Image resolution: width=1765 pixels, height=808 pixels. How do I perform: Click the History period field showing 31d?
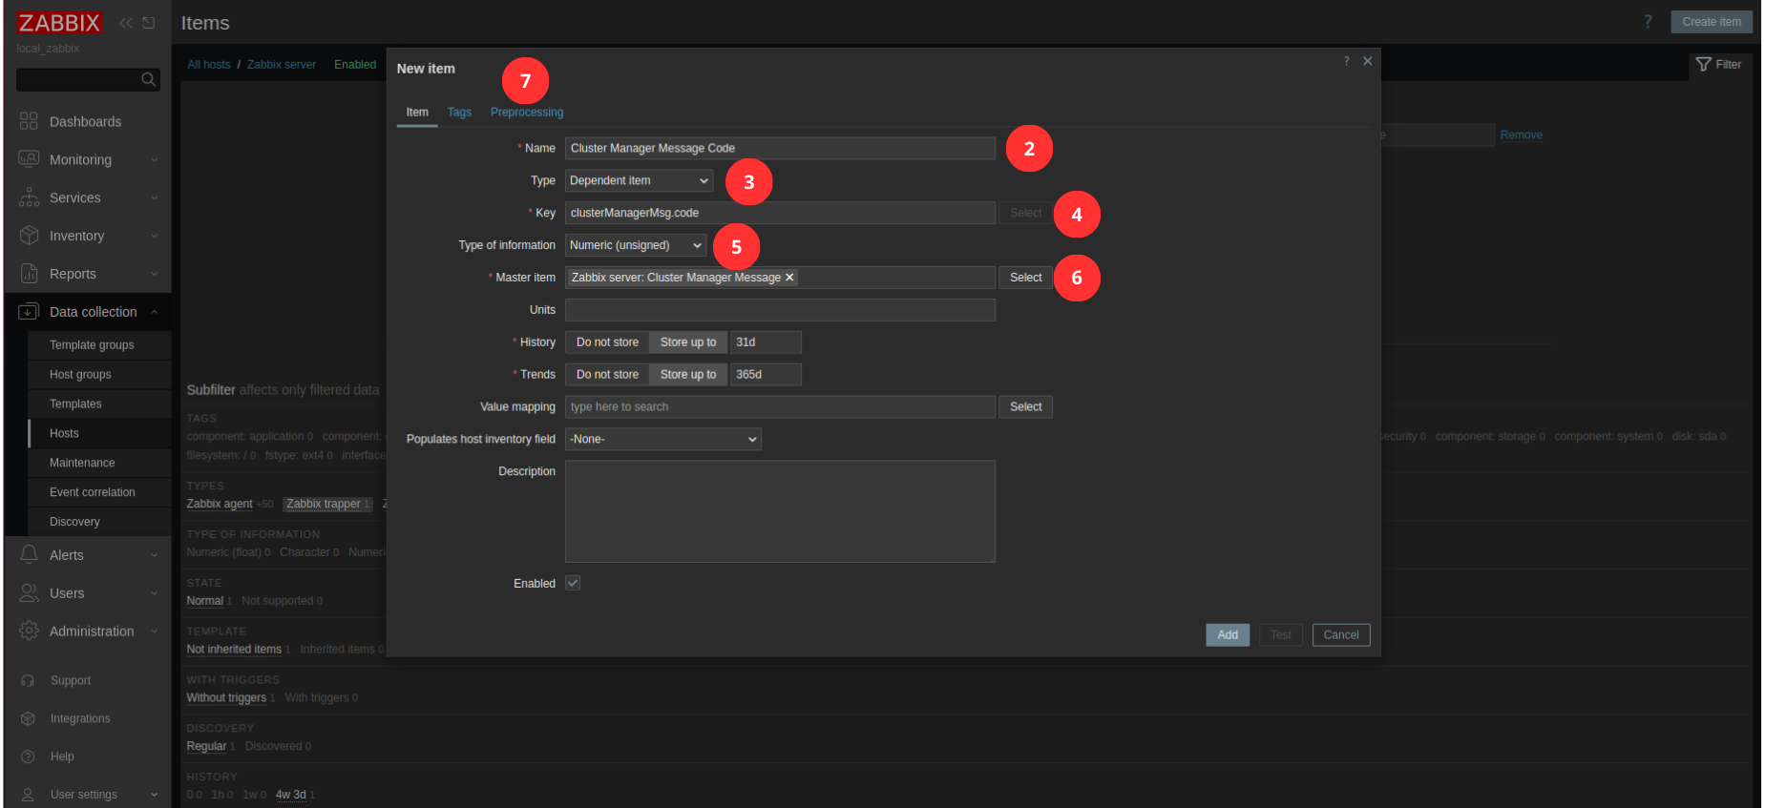point(766,342)
